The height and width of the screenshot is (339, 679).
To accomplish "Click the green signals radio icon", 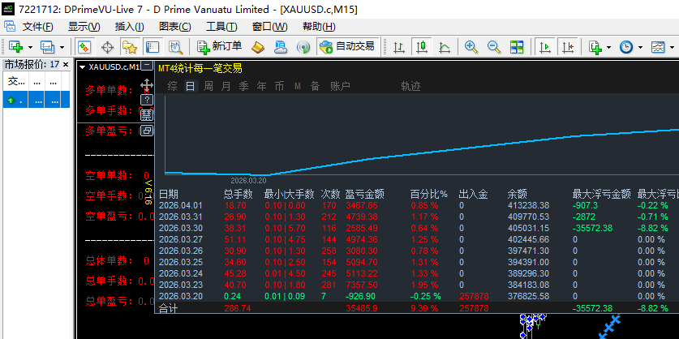I will click(303, 47).
